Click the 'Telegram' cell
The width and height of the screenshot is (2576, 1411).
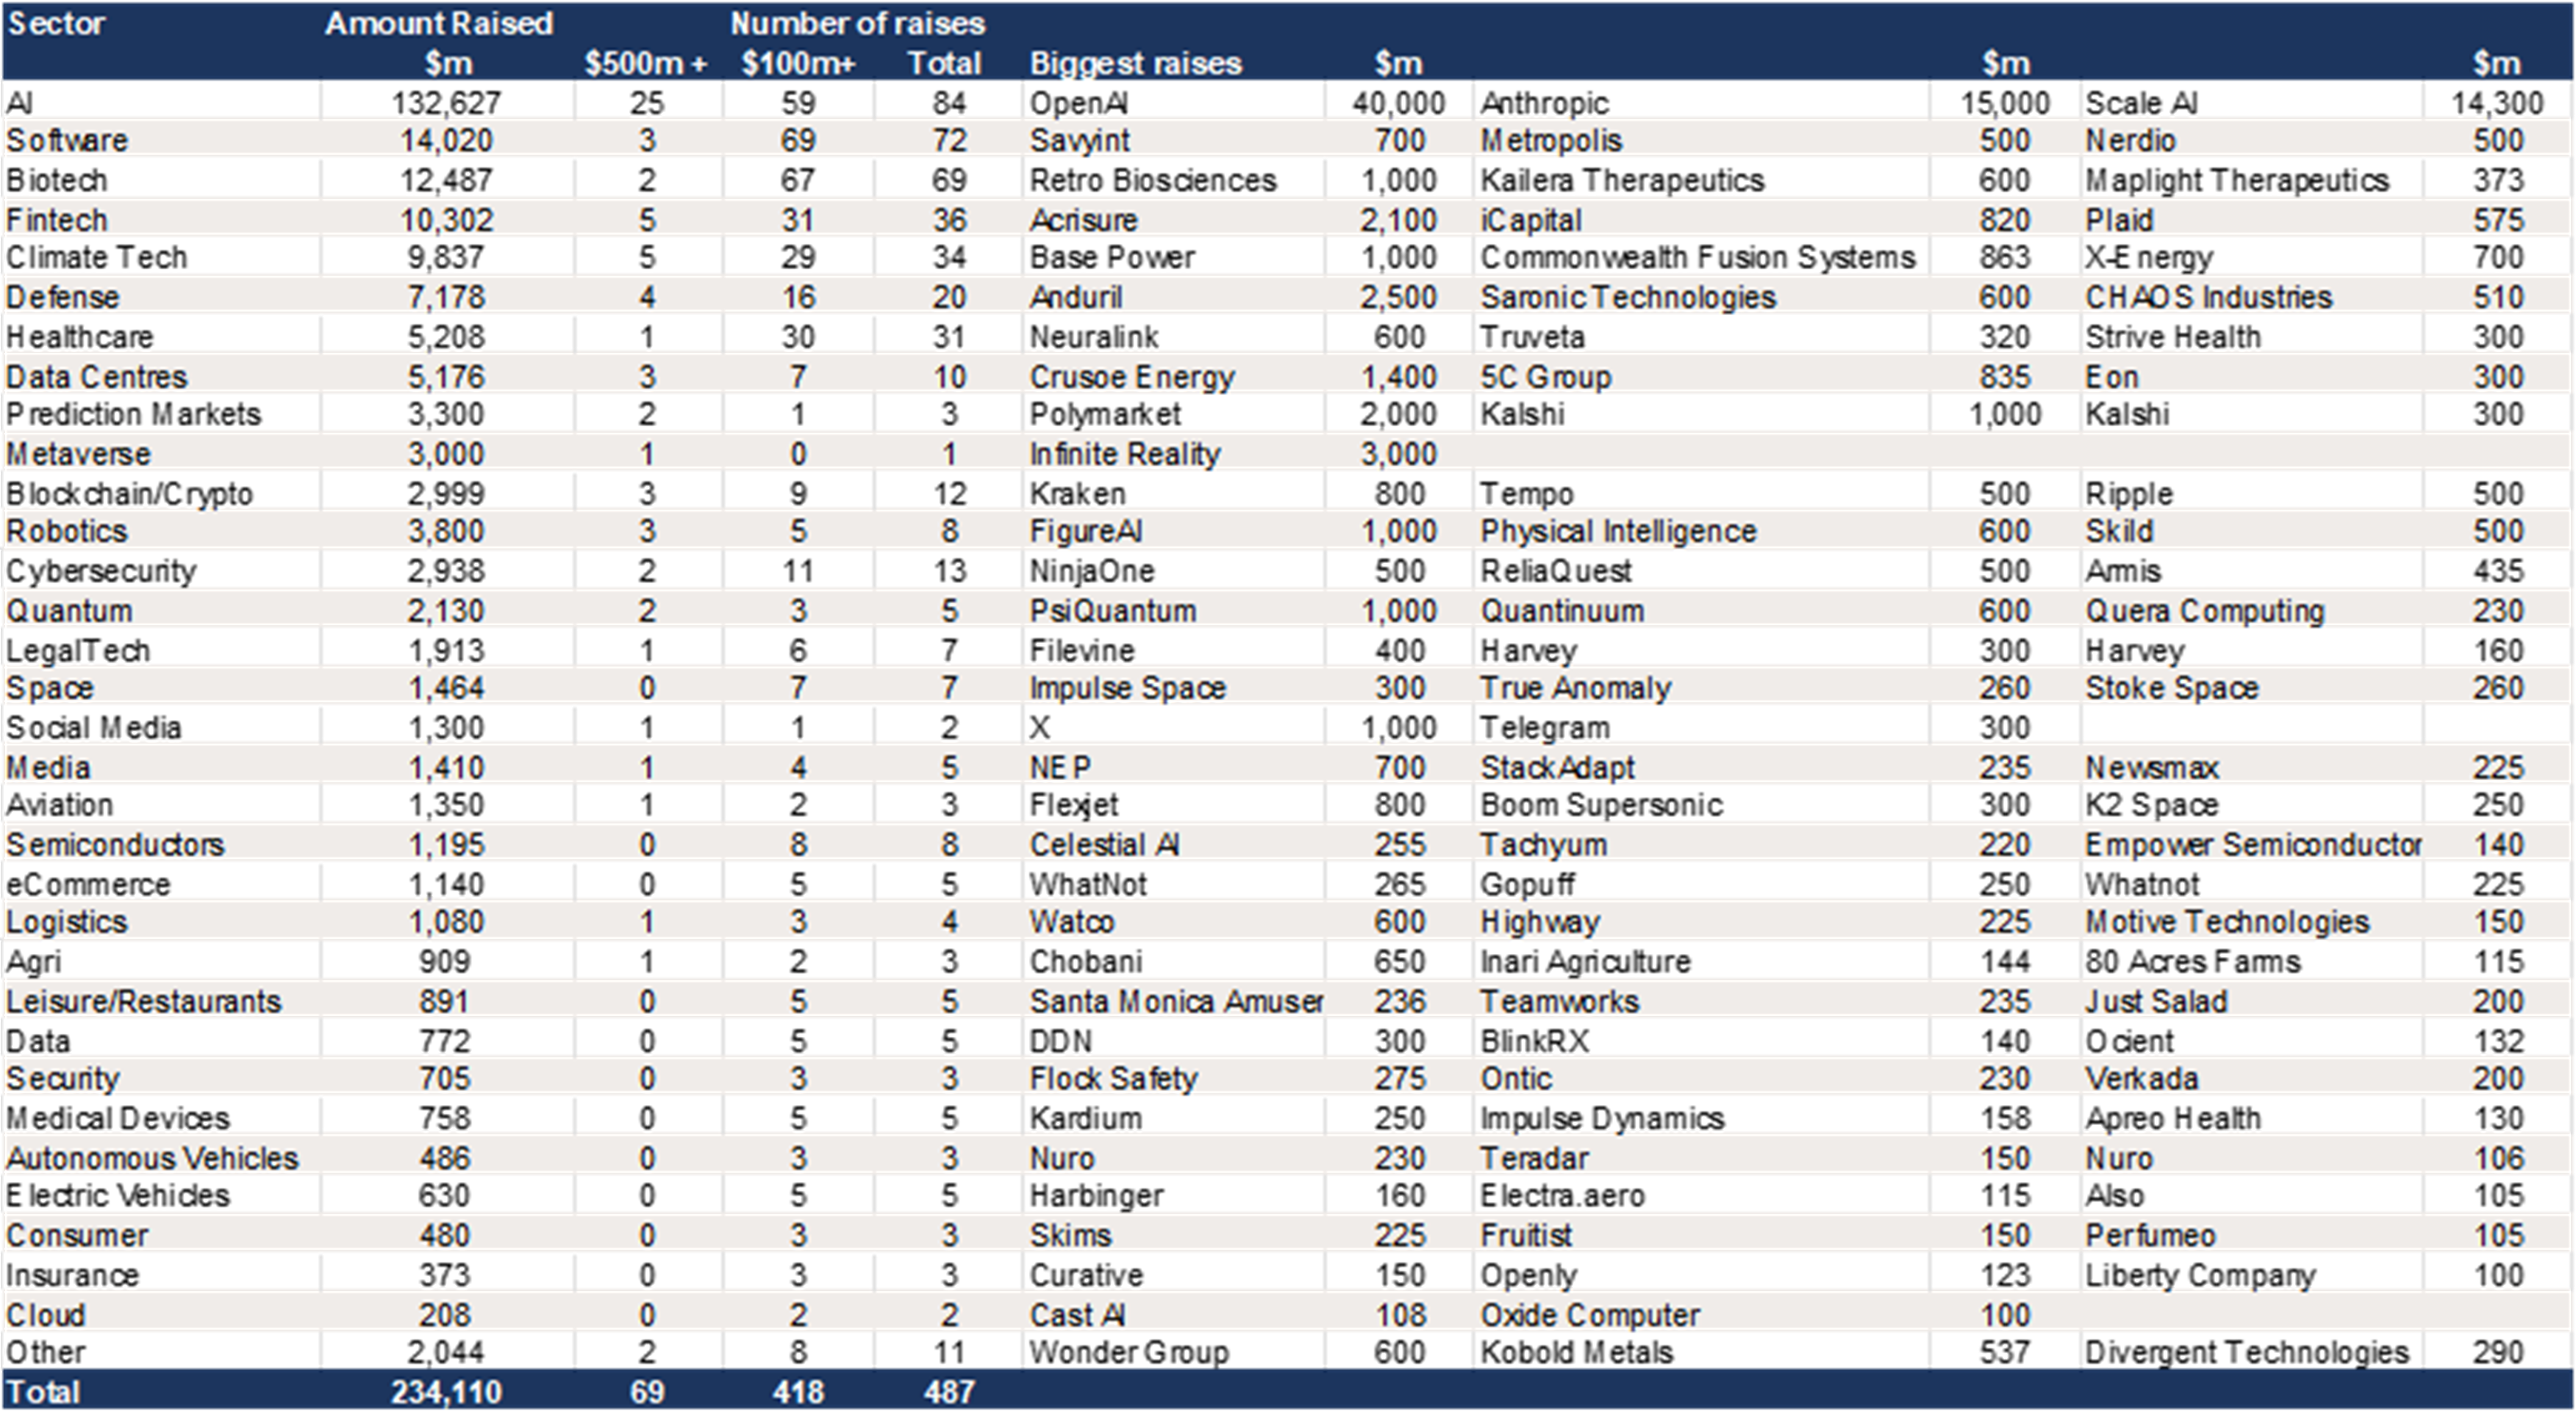pos(1545,728)
